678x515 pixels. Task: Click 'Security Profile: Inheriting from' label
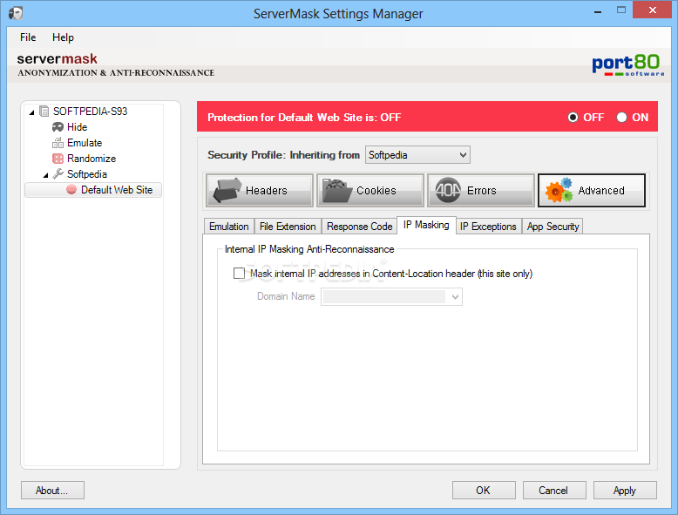click(283, 155)
